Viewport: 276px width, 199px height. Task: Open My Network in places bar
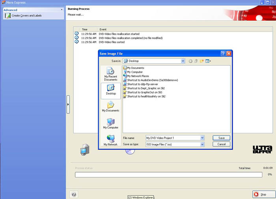[110, 140]
